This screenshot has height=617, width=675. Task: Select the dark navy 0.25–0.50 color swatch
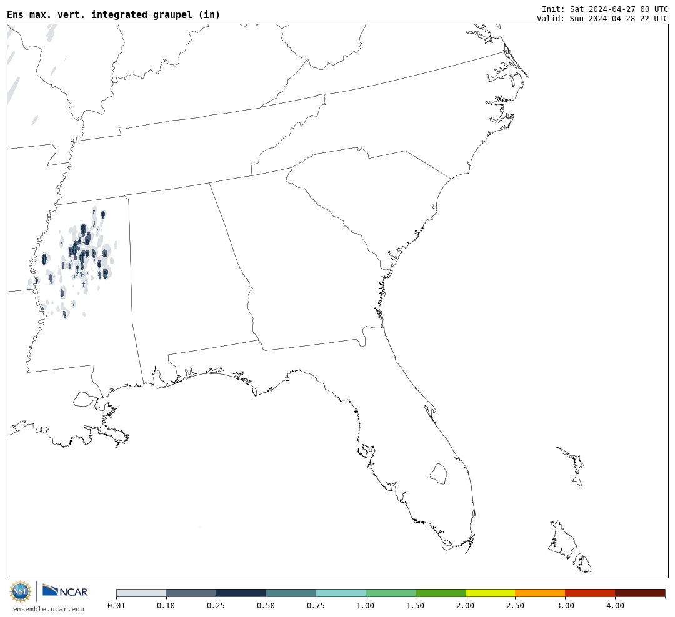[241, 593]
